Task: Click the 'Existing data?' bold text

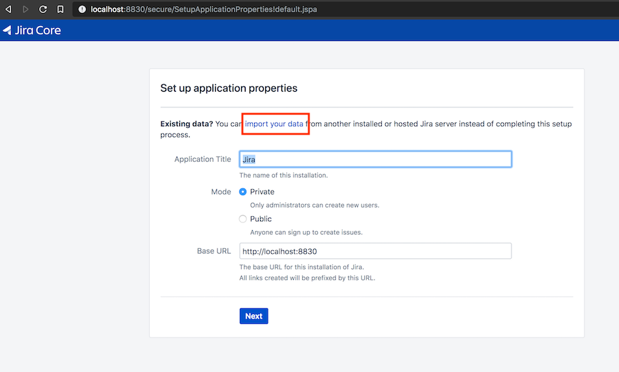Action: pyautogui.click(x=187, y=124)
